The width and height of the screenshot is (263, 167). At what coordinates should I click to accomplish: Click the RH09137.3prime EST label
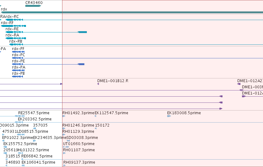pos(79,162)
